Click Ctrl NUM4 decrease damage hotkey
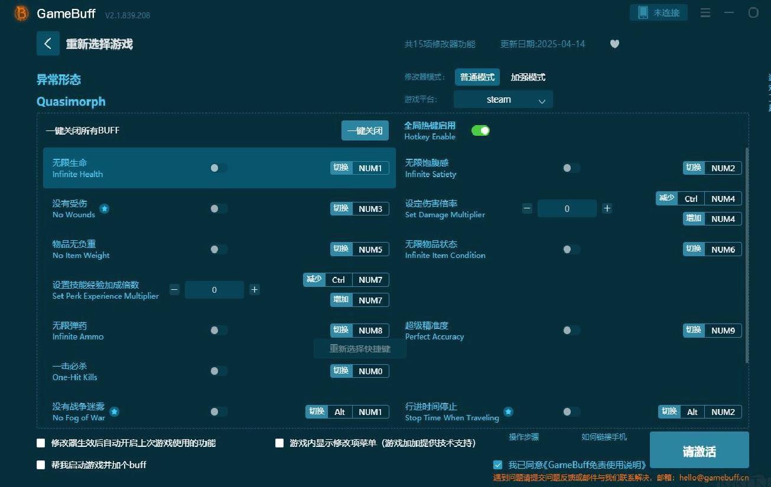Image resolution: width=771 pixels, height=487 pixels. coord(699,198)
